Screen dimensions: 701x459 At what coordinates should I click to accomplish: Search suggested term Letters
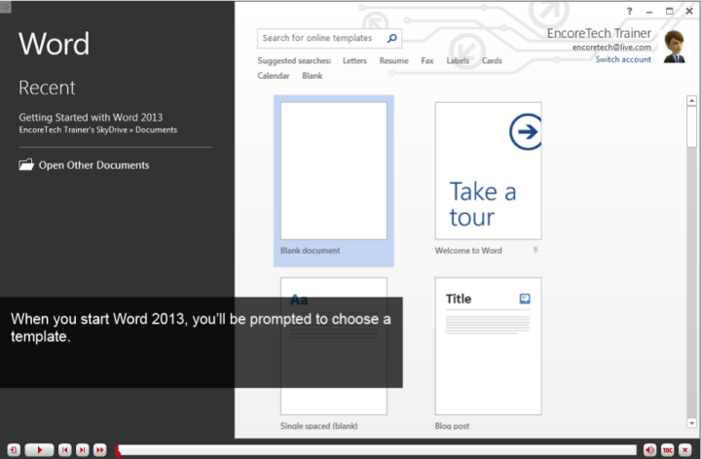click(x=354, y=60)
